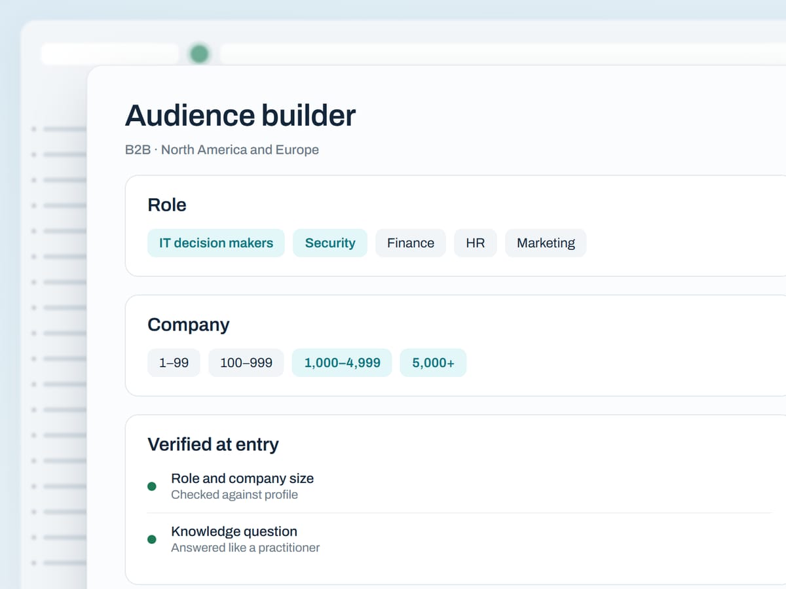Click the blurred green circle in background window
786x589 pixels.
(x=199, y=54)
